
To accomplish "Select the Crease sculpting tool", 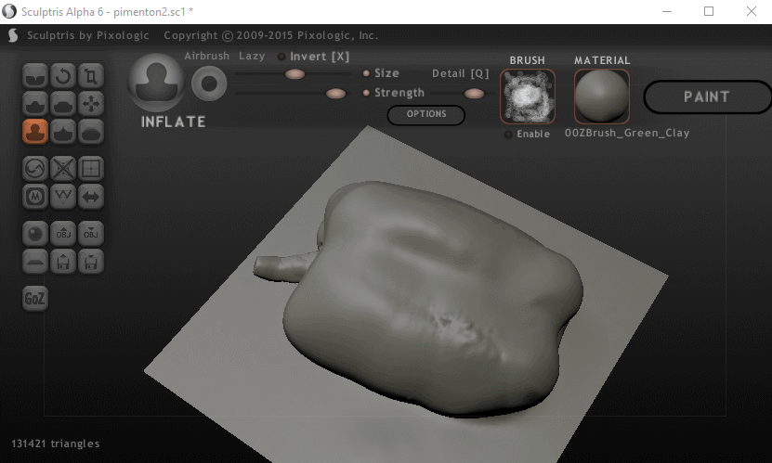I will point(35,76).
